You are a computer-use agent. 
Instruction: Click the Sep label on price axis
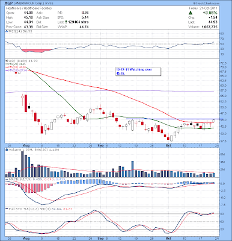[x=101, y=145]
